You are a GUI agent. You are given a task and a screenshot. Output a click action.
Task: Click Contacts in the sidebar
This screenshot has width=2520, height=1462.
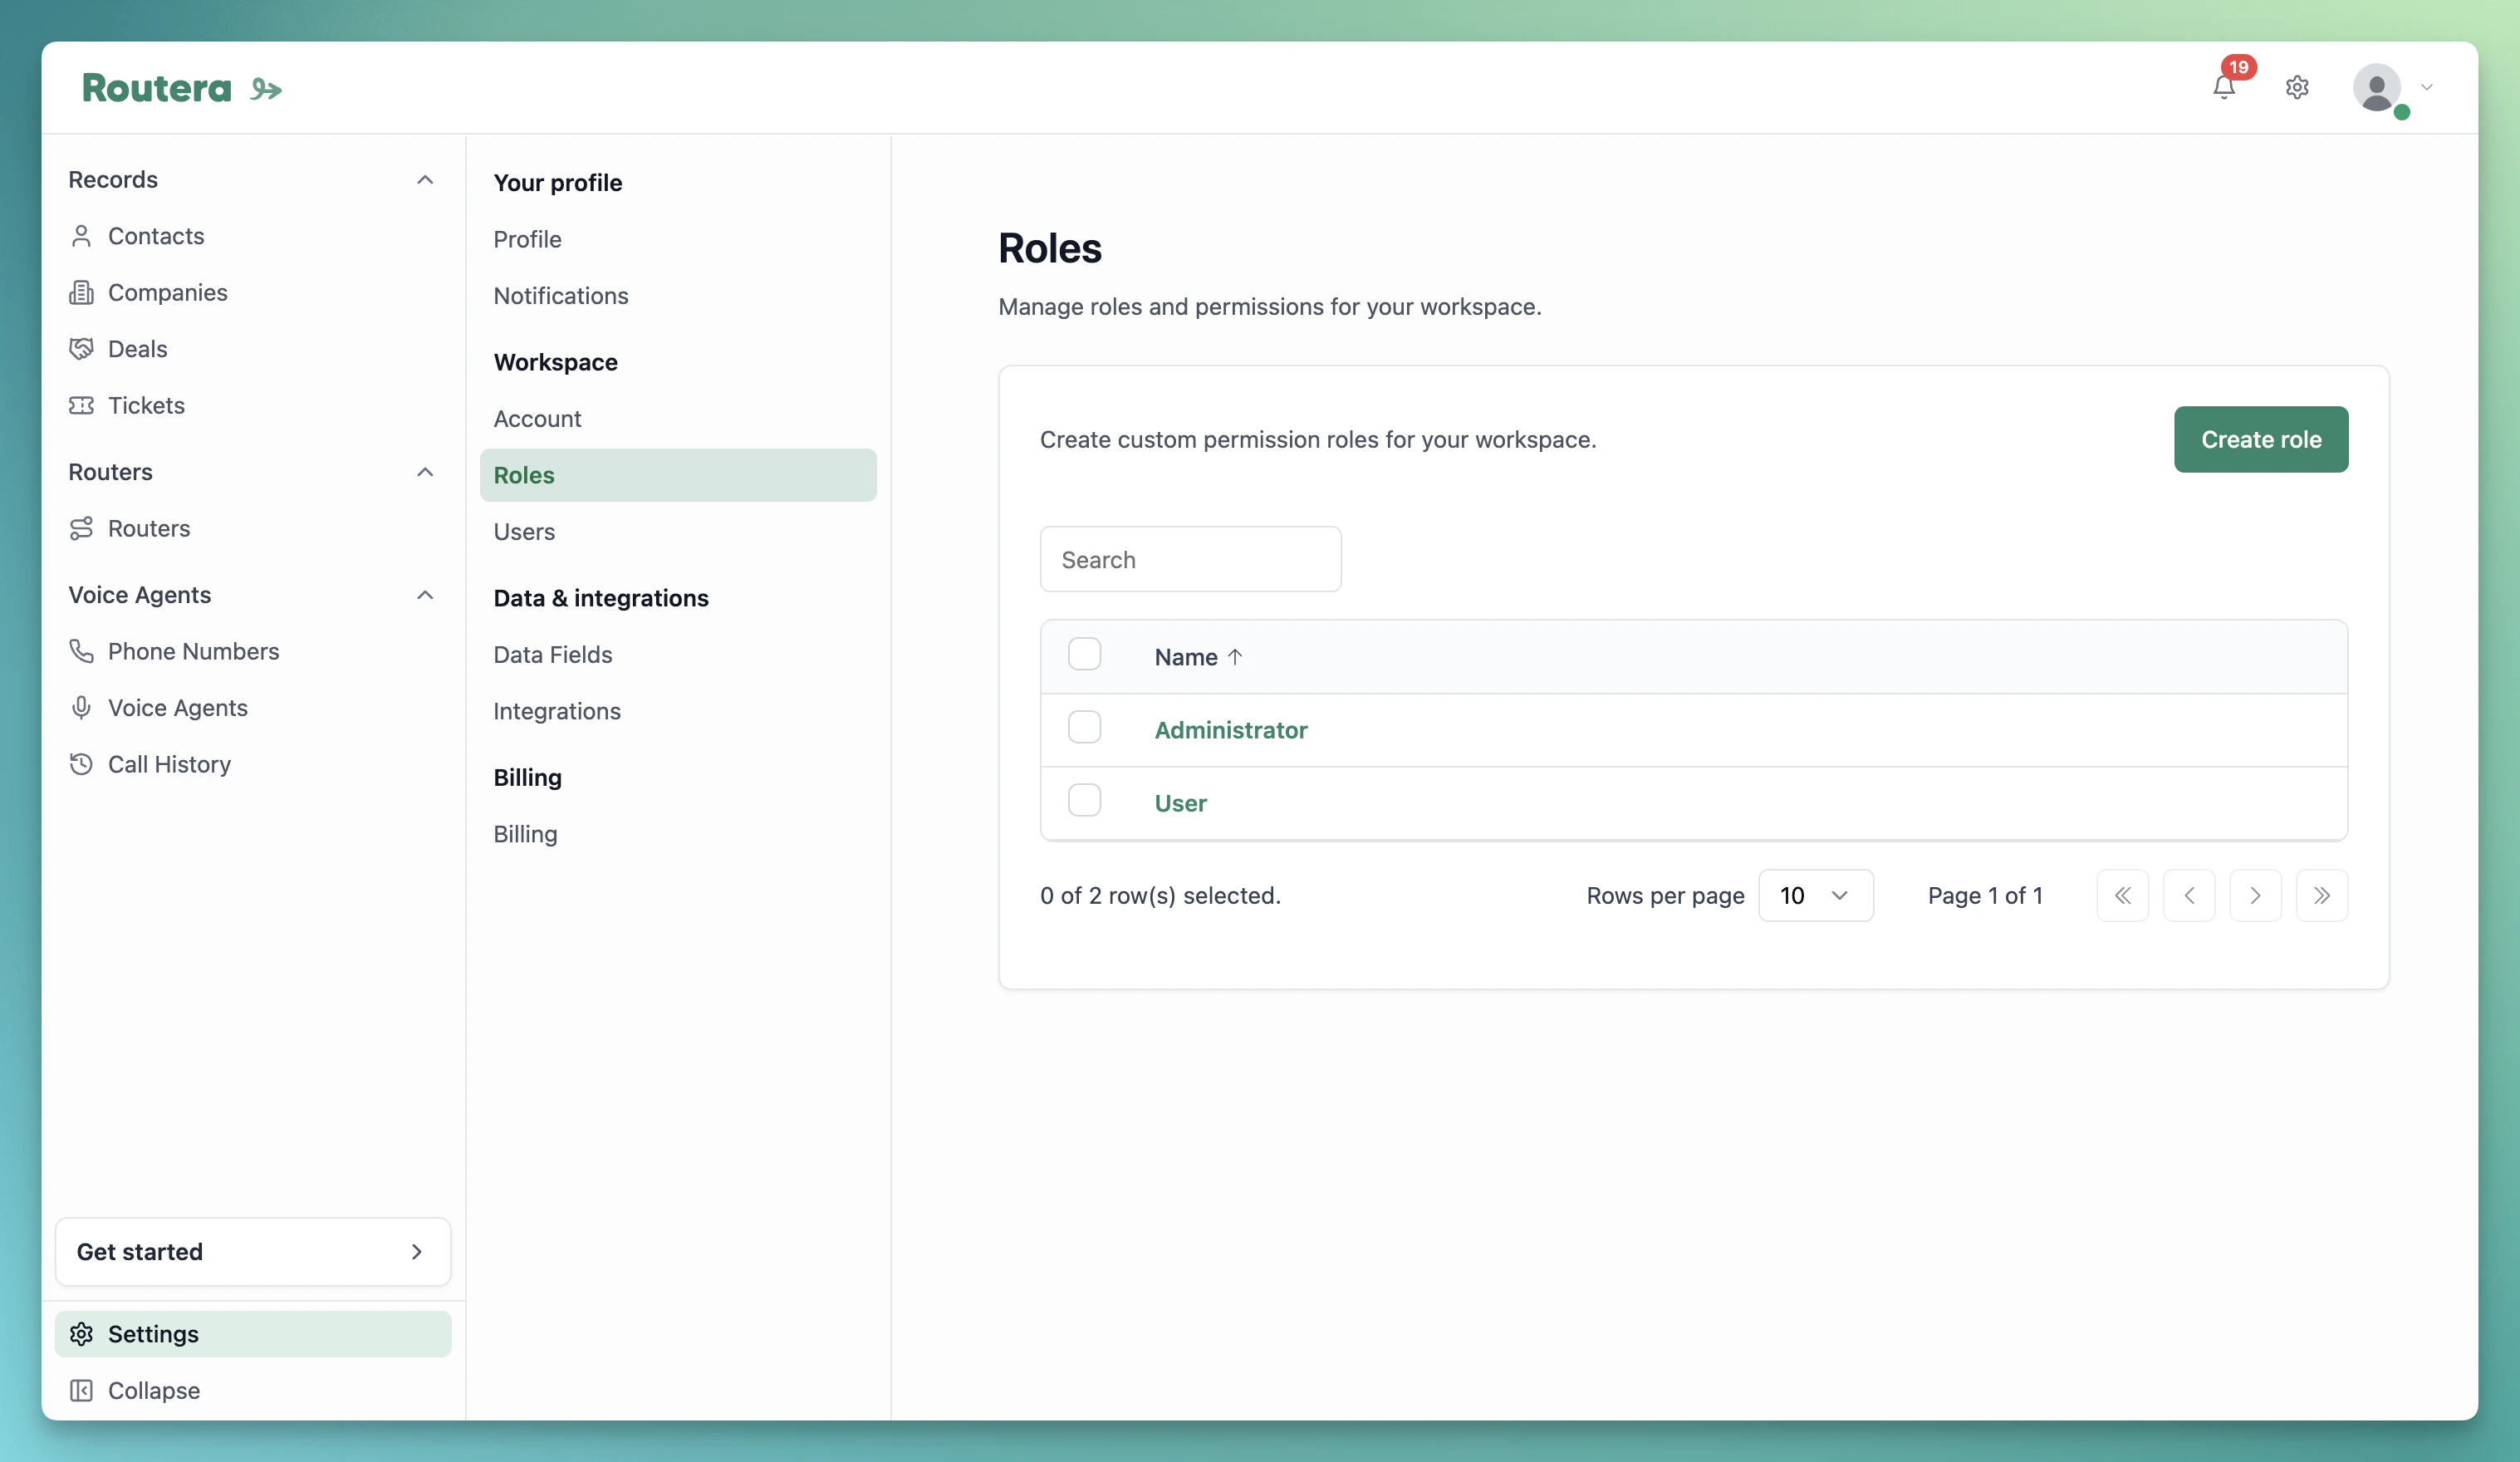(156, 236)
